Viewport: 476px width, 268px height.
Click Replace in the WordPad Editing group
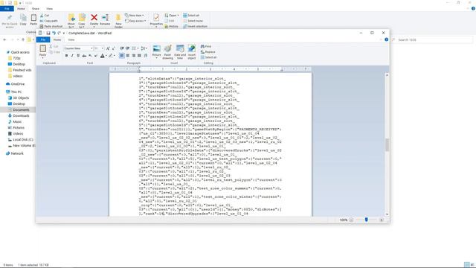coord(208,51)
